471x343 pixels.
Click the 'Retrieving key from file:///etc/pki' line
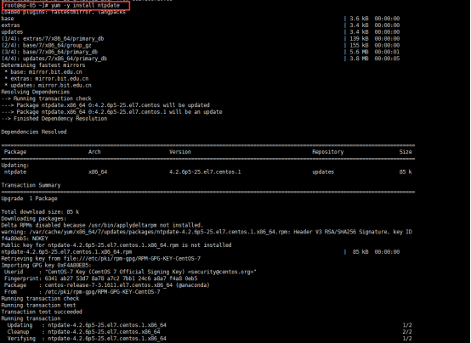(101, 259)
